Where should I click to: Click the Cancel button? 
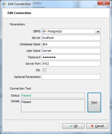(x=97, y=126)
